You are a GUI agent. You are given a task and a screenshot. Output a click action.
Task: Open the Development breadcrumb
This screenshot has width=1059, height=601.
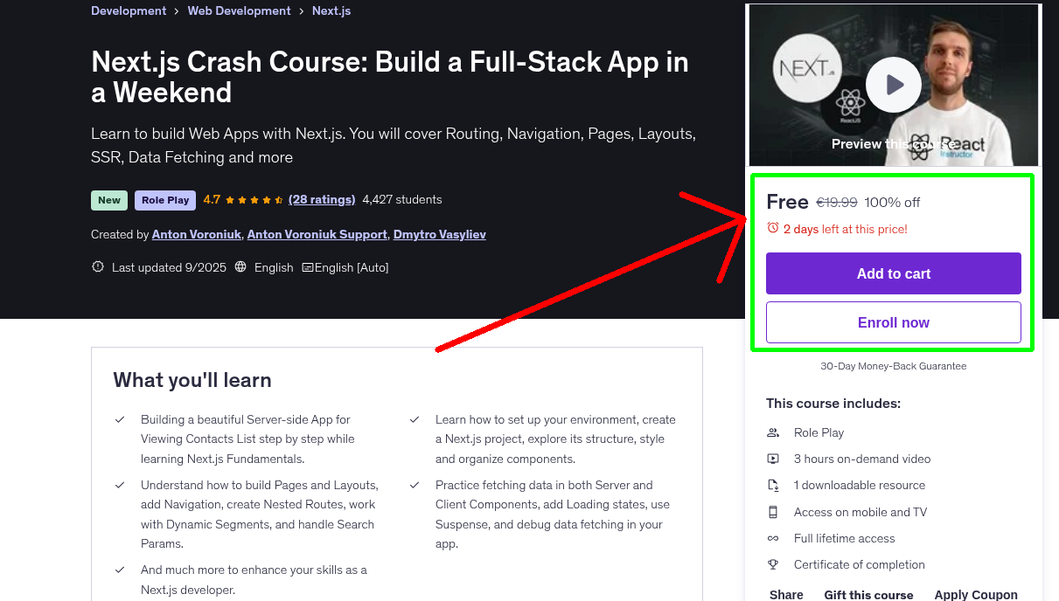(129, 11)
